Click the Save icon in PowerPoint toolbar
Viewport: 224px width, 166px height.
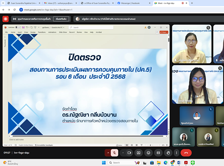point(23,27)
